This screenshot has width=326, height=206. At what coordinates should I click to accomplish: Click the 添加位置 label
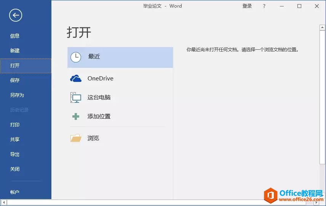(x=99, y=116)
